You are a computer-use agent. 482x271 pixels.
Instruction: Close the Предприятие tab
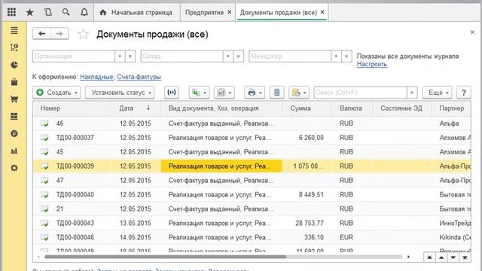pos(229,12)
